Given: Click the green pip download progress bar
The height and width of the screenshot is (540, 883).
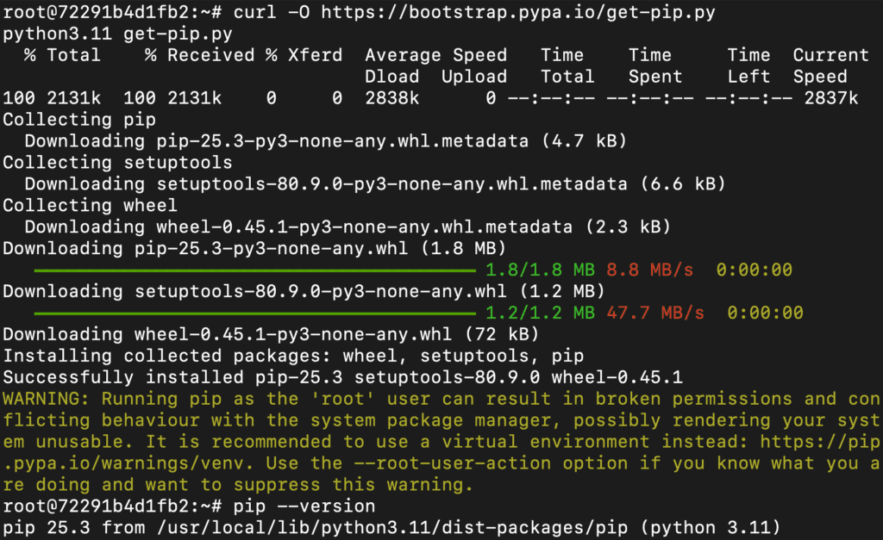Looking at the screenshot, I should (254, 270).
